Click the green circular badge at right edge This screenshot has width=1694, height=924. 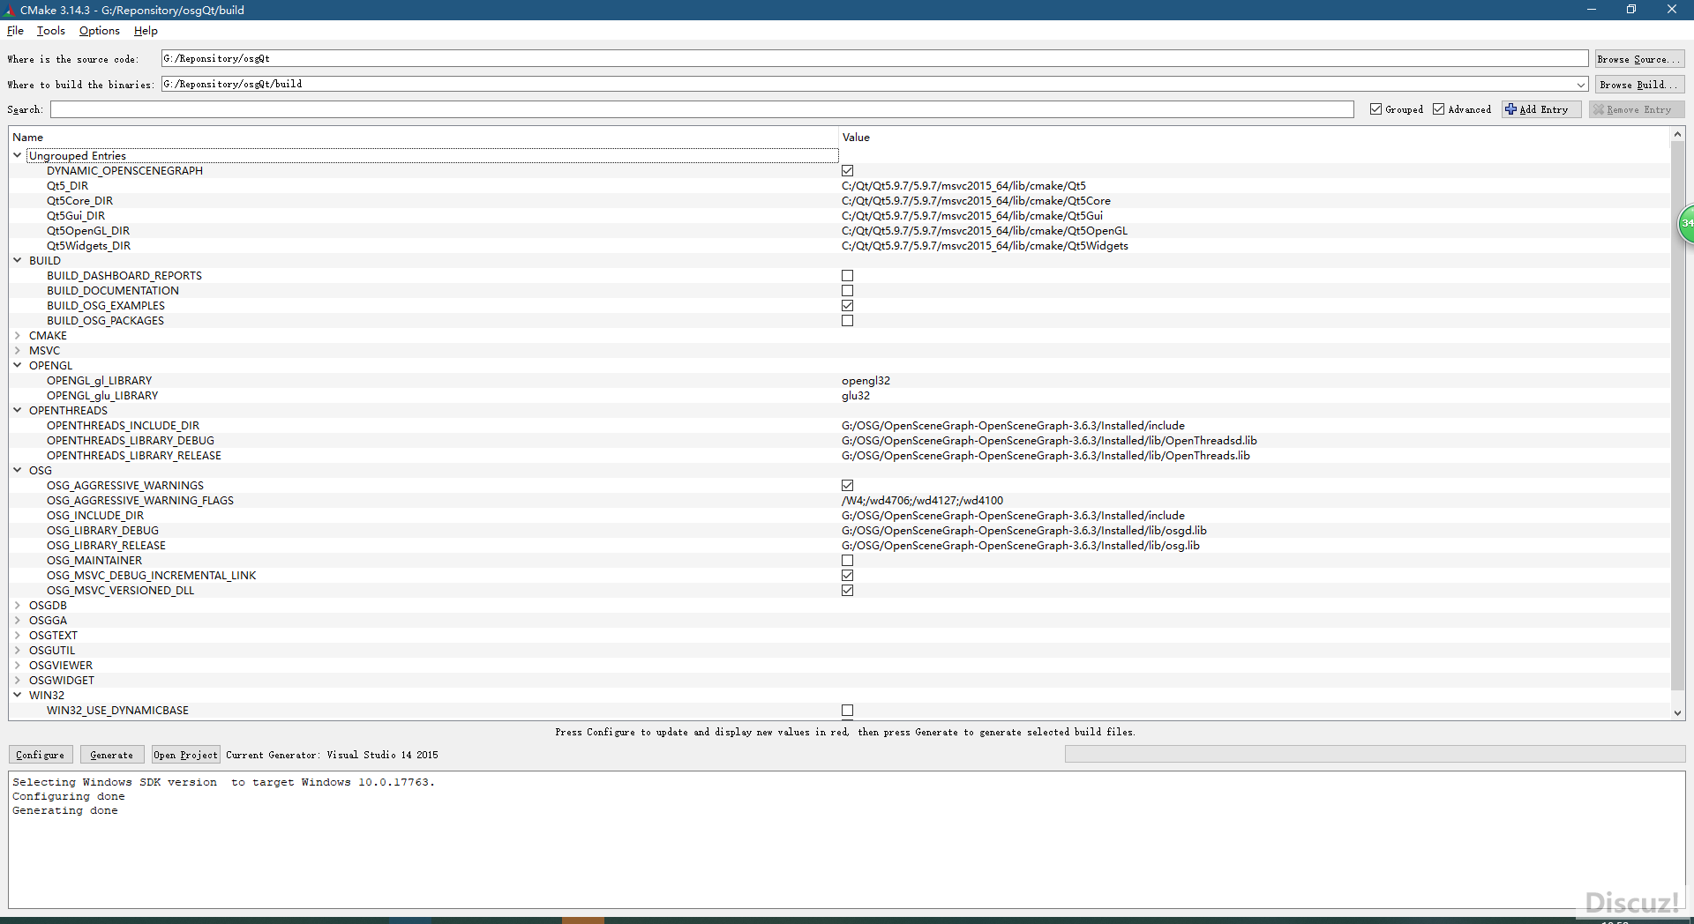point(1685,223)
